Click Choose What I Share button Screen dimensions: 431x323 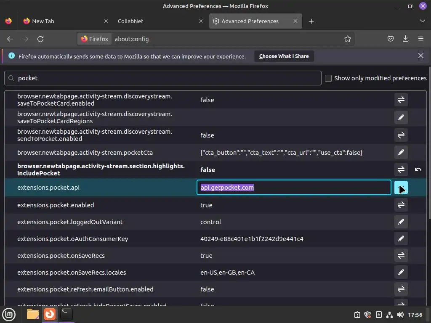coord(284,56)
